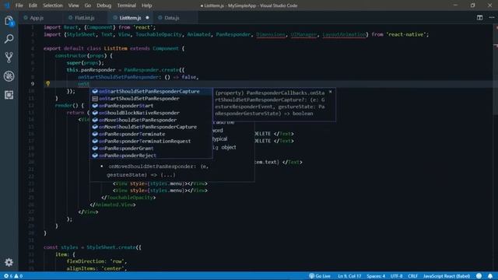Open the Manage gear menu
Viewport: 498px width, 280px height.
(9, 262)
